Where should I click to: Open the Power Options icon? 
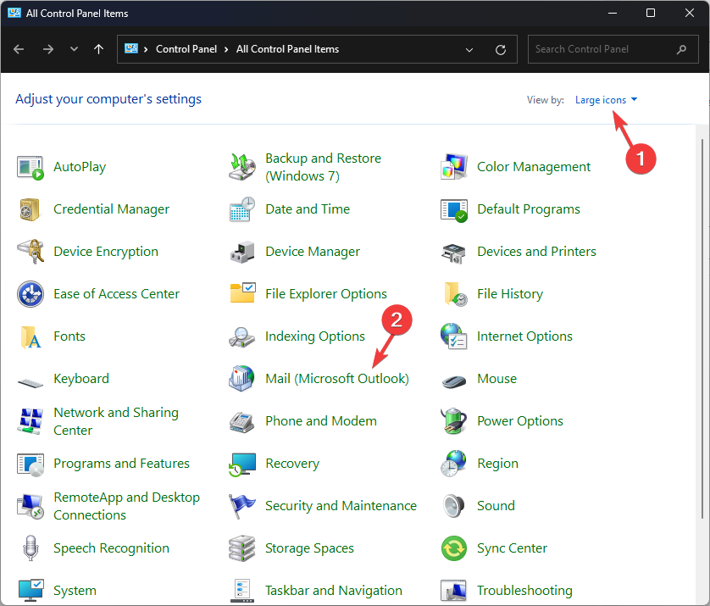[x=454, y=421]
